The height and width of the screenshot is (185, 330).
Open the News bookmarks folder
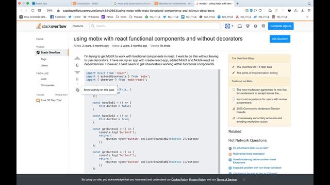(121, 17)
